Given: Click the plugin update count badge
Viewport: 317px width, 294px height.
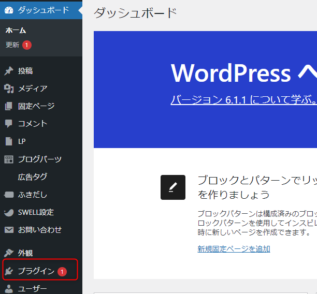Looking at the screenshot, I should click(62, 272).
